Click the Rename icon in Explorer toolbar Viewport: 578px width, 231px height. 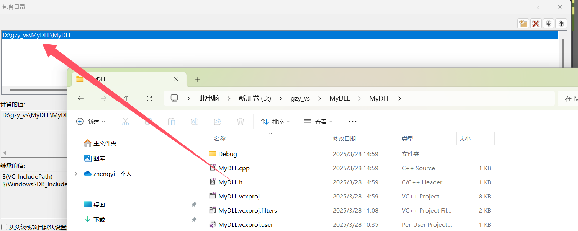coord(194,121)
